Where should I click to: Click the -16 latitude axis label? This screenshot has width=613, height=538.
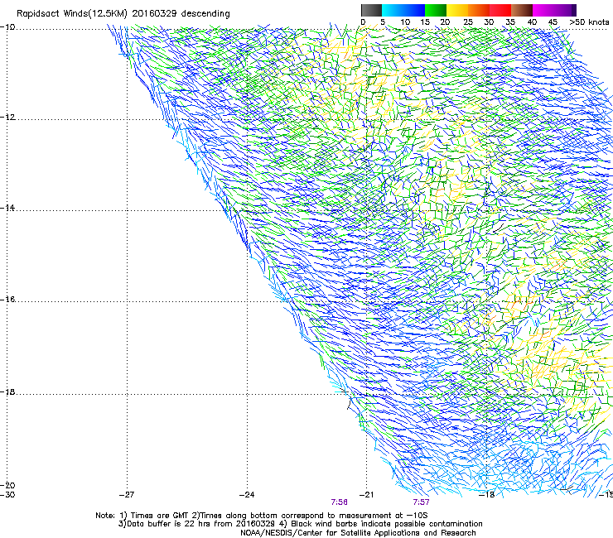(7, 300)
